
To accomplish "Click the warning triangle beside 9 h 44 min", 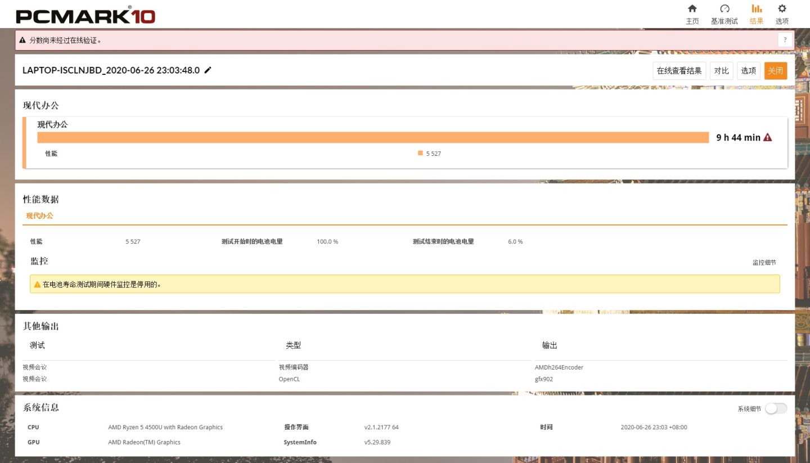I will [768, 137].
